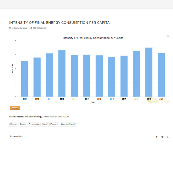Open the chart context menu icon
The width and height of the screenshot is (173, 173).
click(x=168, y=37)
